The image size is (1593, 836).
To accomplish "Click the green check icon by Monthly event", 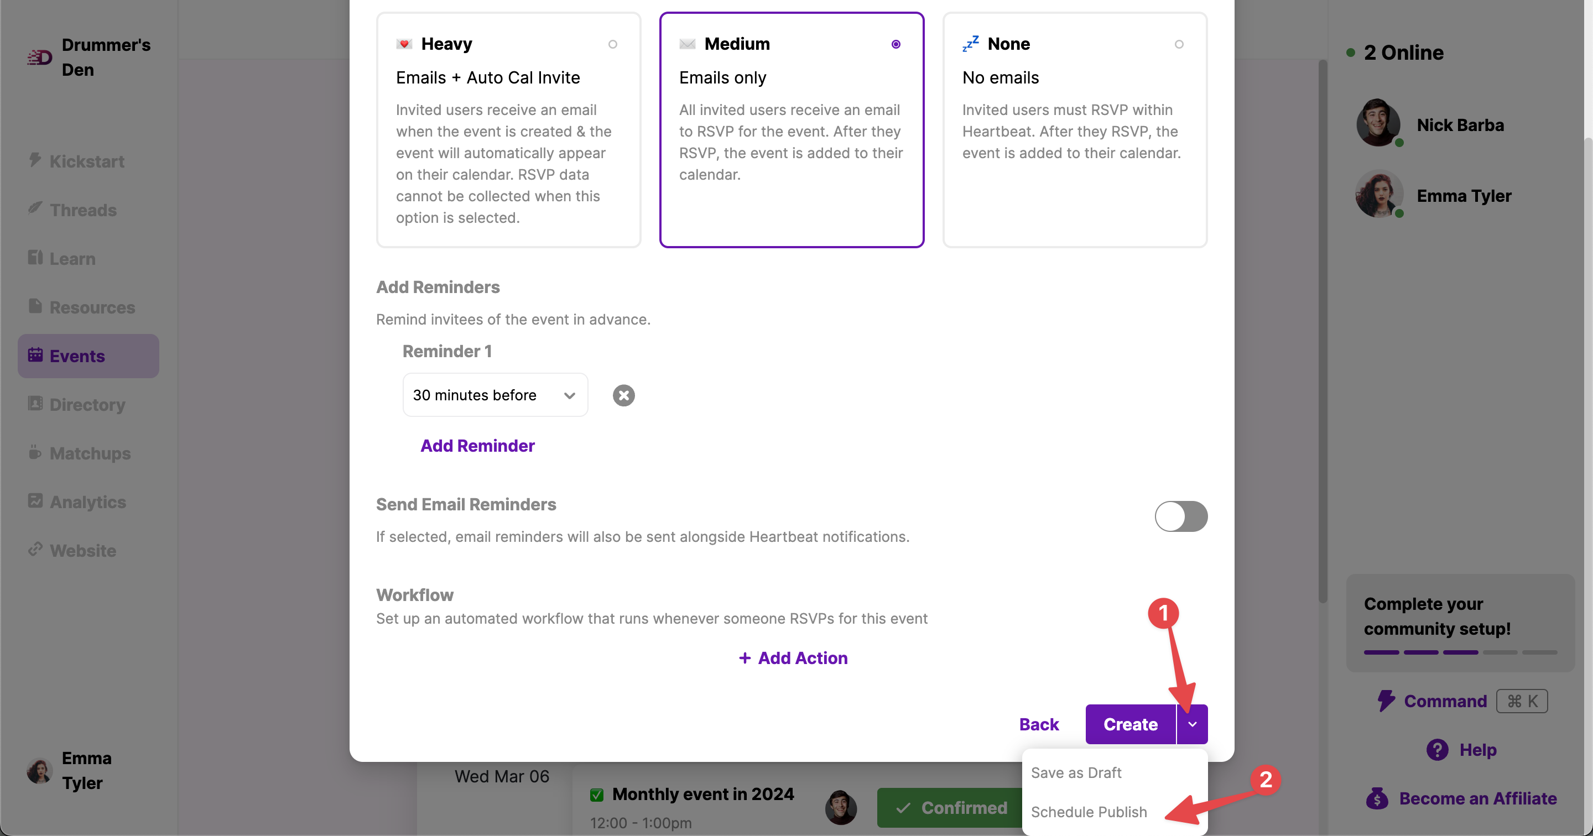I will (x=597, y=795).
